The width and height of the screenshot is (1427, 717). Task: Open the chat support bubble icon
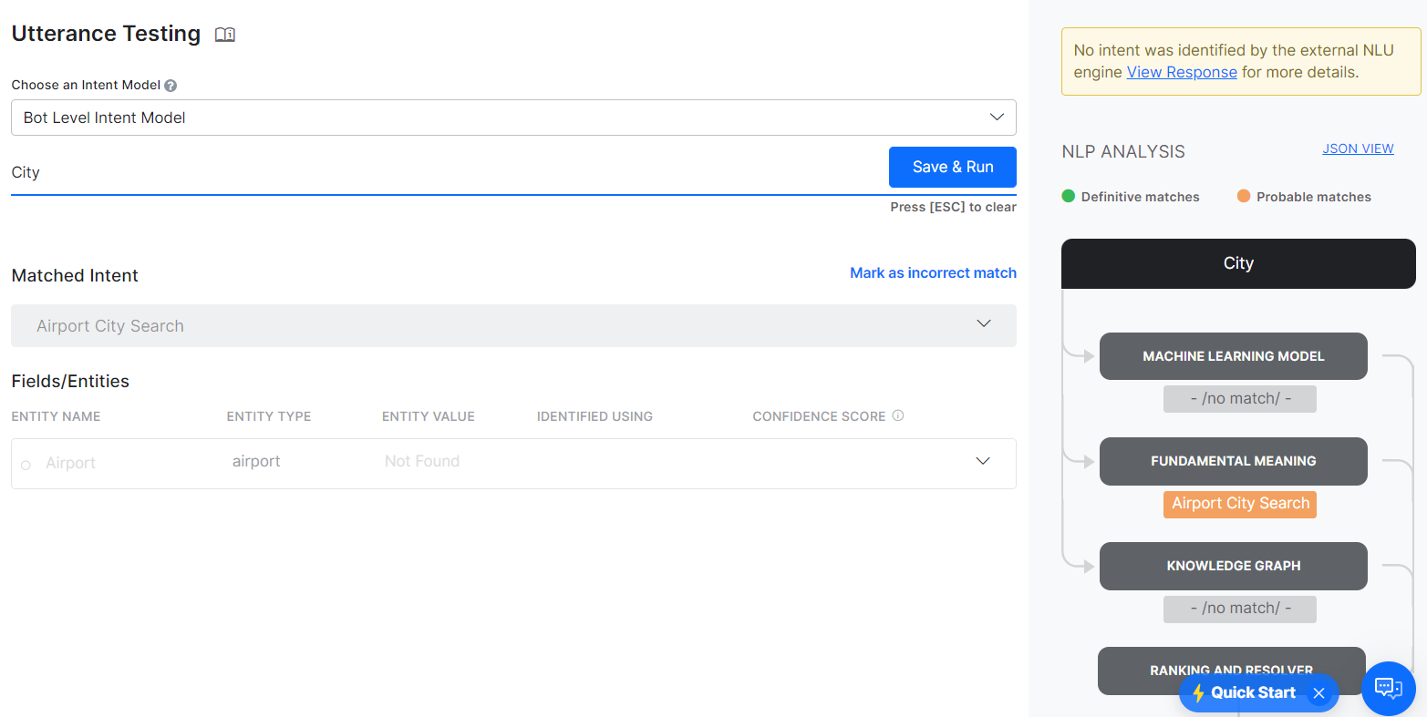1388,688
